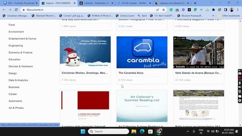This screenshot has width=242, height=136.
Task: Close the Explore - FDOCUMENTS tab
Action: click(x=74, y=3)
